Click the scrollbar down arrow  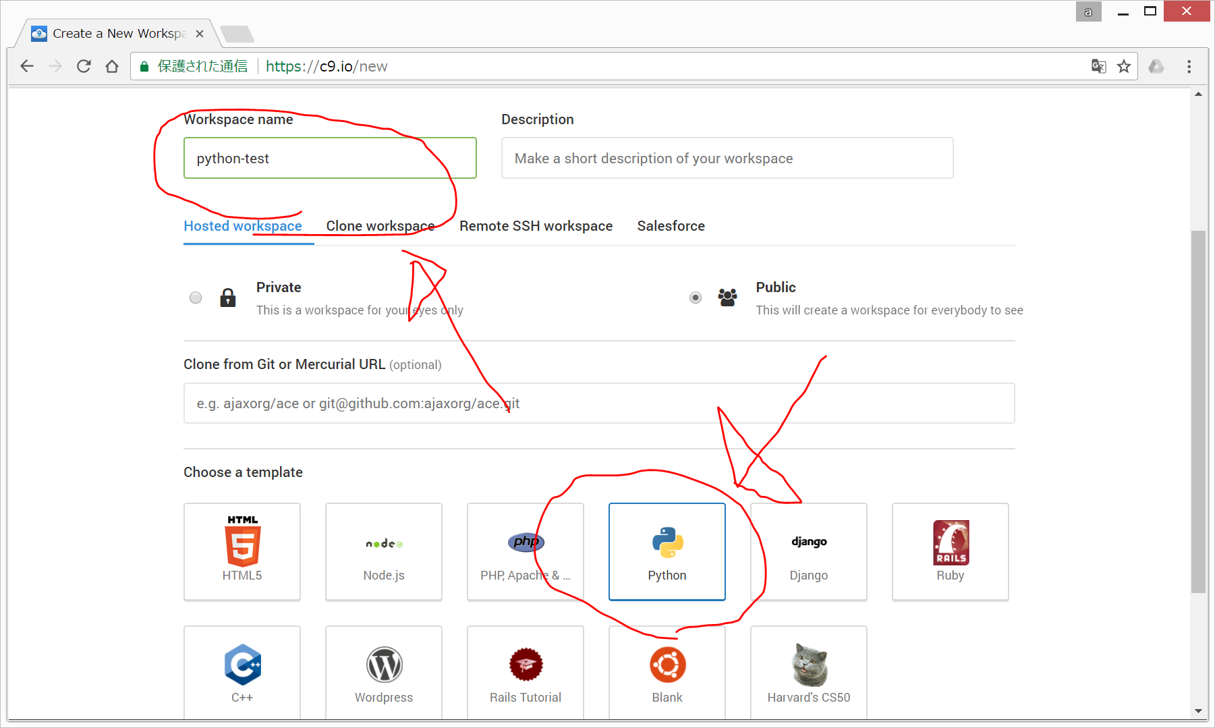click(x=1198, y=710)
